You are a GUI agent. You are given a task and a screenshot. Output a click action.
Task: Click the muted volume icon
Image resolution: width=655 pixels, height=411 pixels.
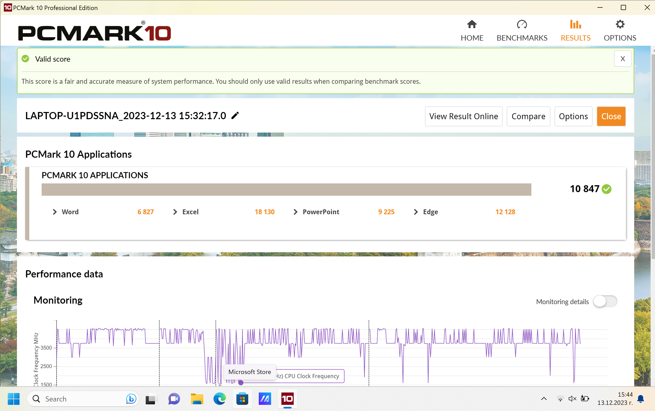[x=572, y=399]
